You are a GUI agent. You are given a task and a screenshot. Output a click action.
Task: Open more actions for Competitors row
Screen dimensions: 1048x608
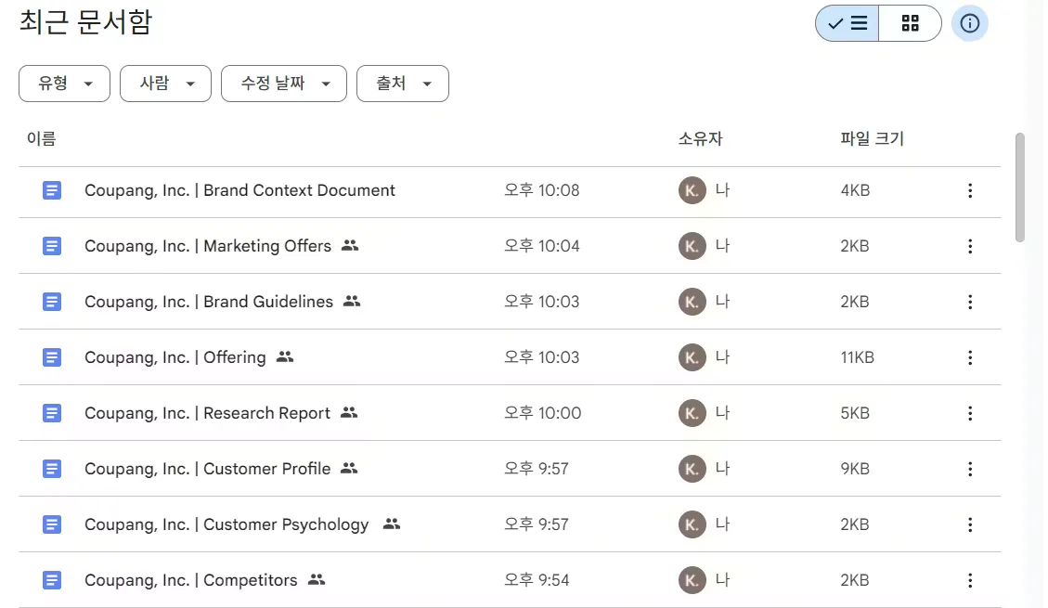pyautogui.click(x=970, y=580)
